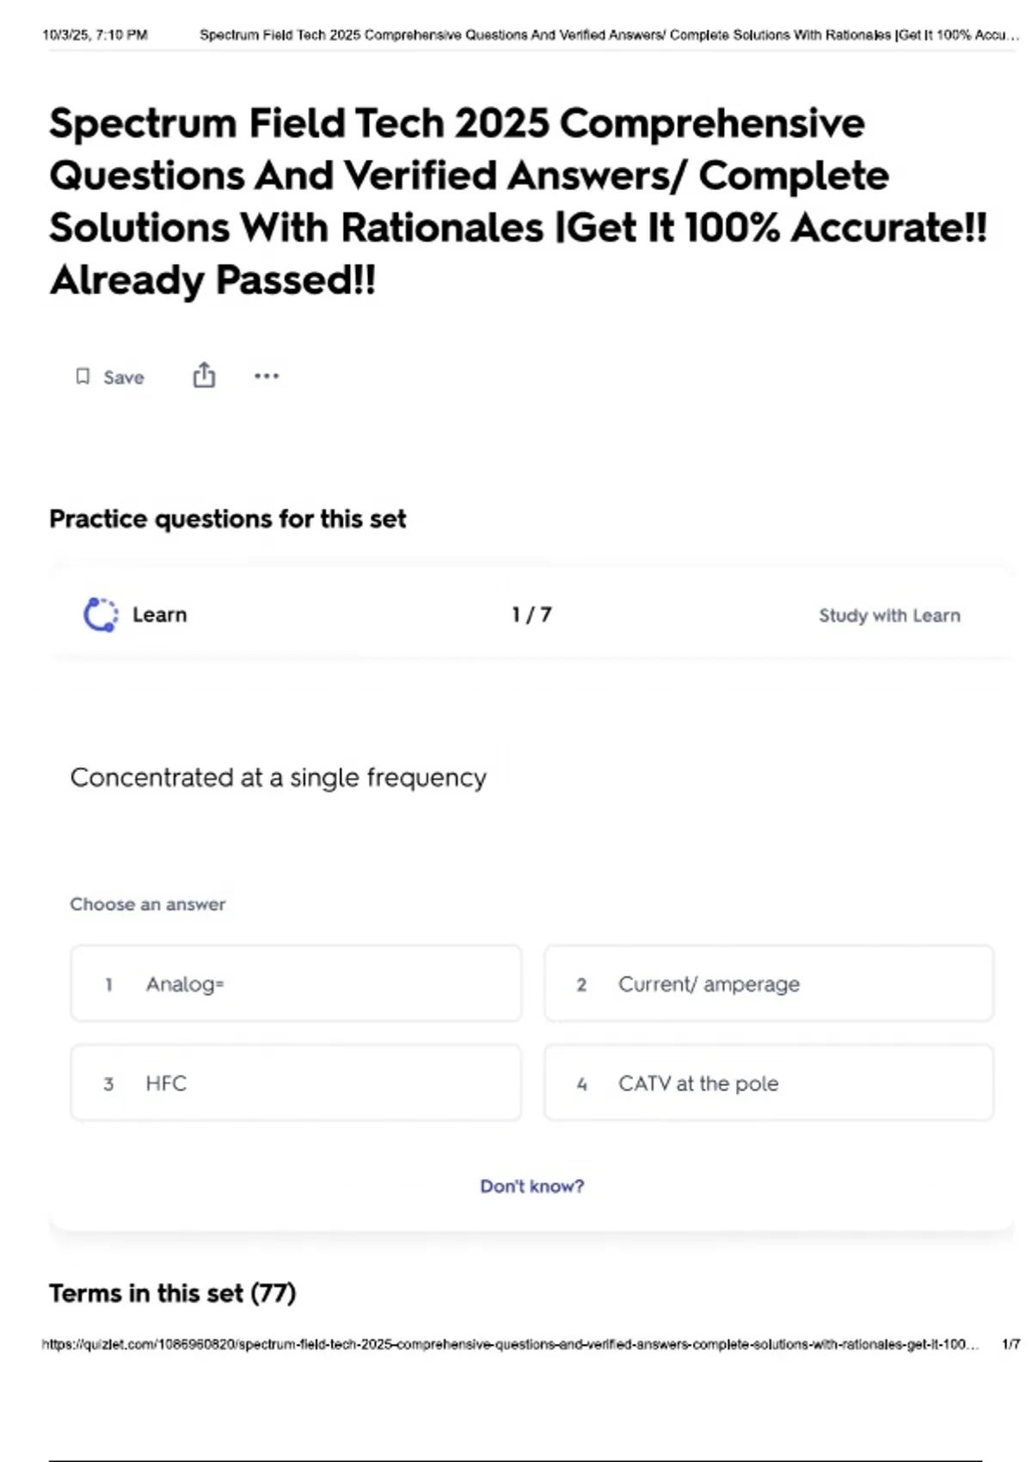Image resolution: width=1032 pixels, height=1462 pixels.
Task: Click the question text 'Concentrated at a single frequency'
Action: pos(278,777)
